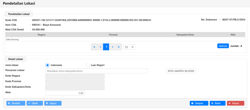Viewport: 250px width, 110px height.
Task: Click Hapus to delete entry
Action: point(53,103)
